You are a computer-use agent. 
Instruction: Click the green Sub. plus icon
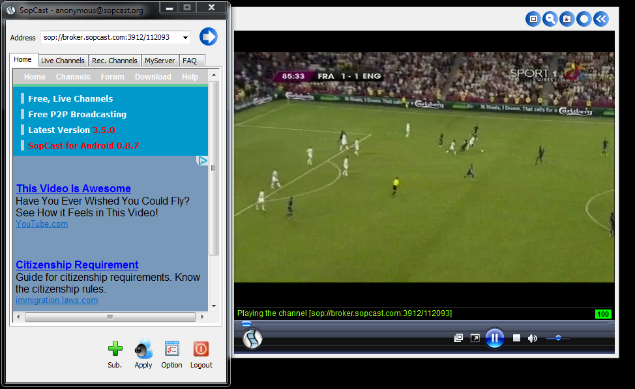pyautogui.click(x=115, y=349)
